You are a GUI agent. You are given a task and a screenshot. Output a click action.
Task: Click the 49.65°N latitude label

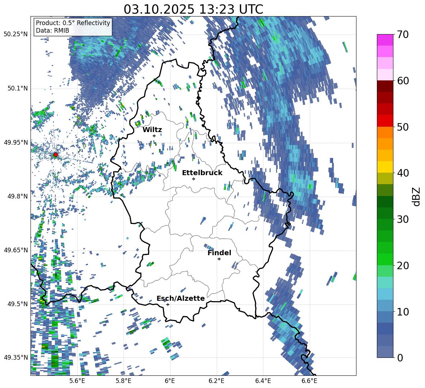tap(16, 250)
